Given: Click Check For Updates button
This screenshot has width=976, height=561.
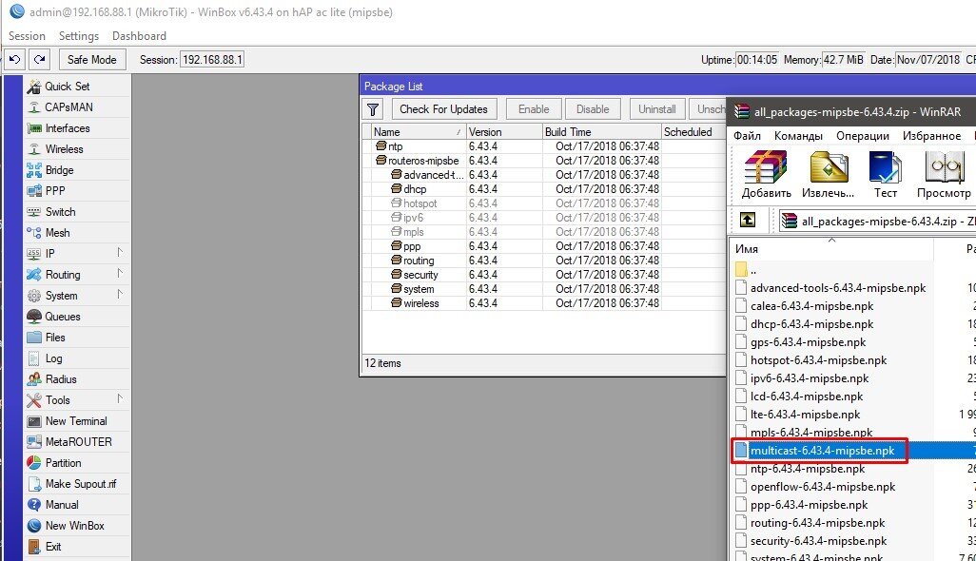Looking at the screenshot, I should (444, 109).
